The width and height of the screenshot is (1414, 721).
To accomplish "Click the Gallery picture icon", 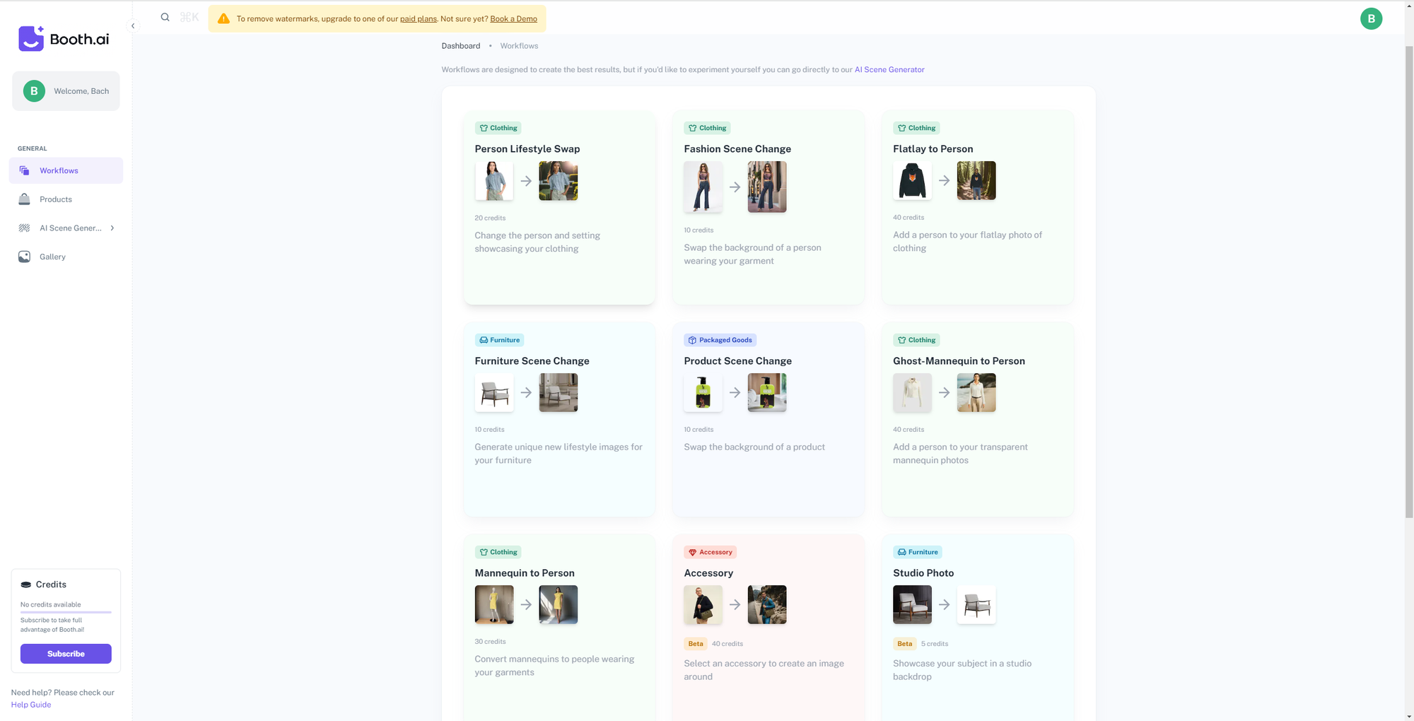I will point(25,257).
